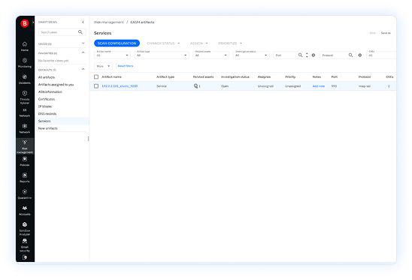Click the search icon in the Protocol filter
This screenshot has height=280, width=412.
coord(350,55)
